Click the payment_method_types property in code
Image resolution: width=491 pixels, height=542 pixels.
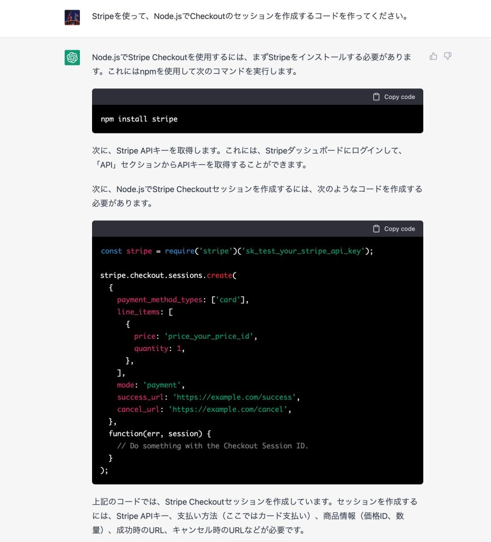(160, 300)
